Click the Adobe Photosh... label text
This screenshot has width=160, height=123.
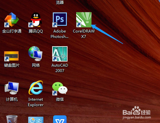pyautogui.click(x=60, y=34)
